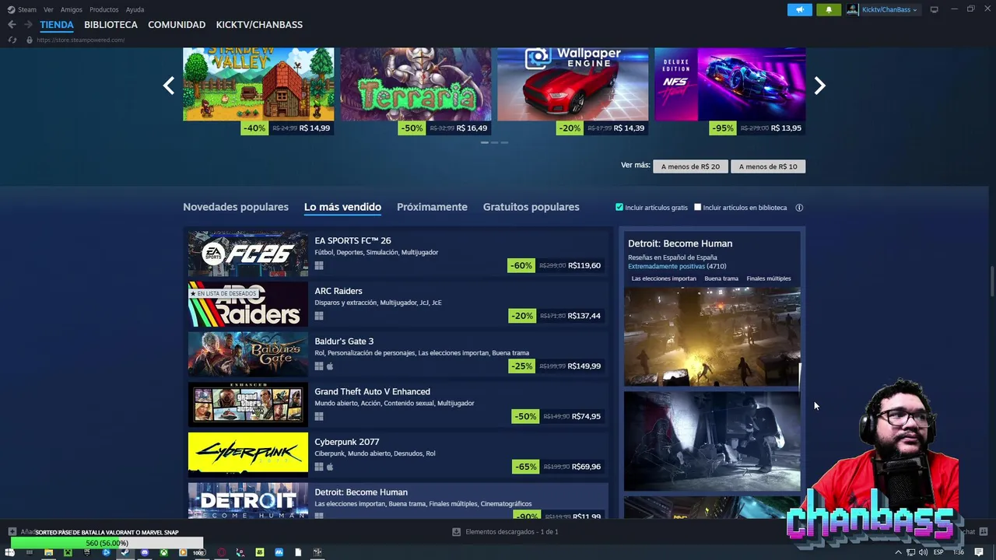The width and height of the screenshot is (996, 560).
Task: Go back with the left arrow
Action: (12, 25)
